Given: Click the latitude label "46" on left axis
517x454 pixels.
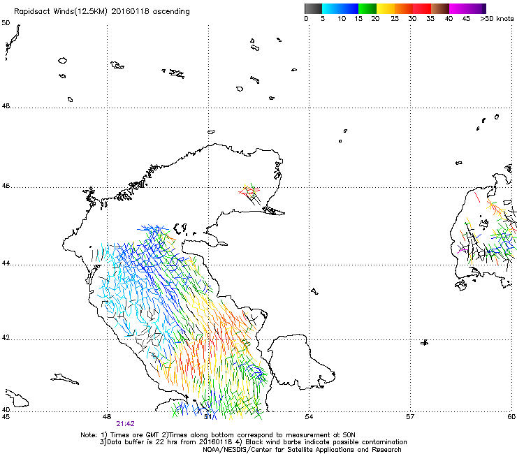Looking at the screenshot, I should point(6,186).
